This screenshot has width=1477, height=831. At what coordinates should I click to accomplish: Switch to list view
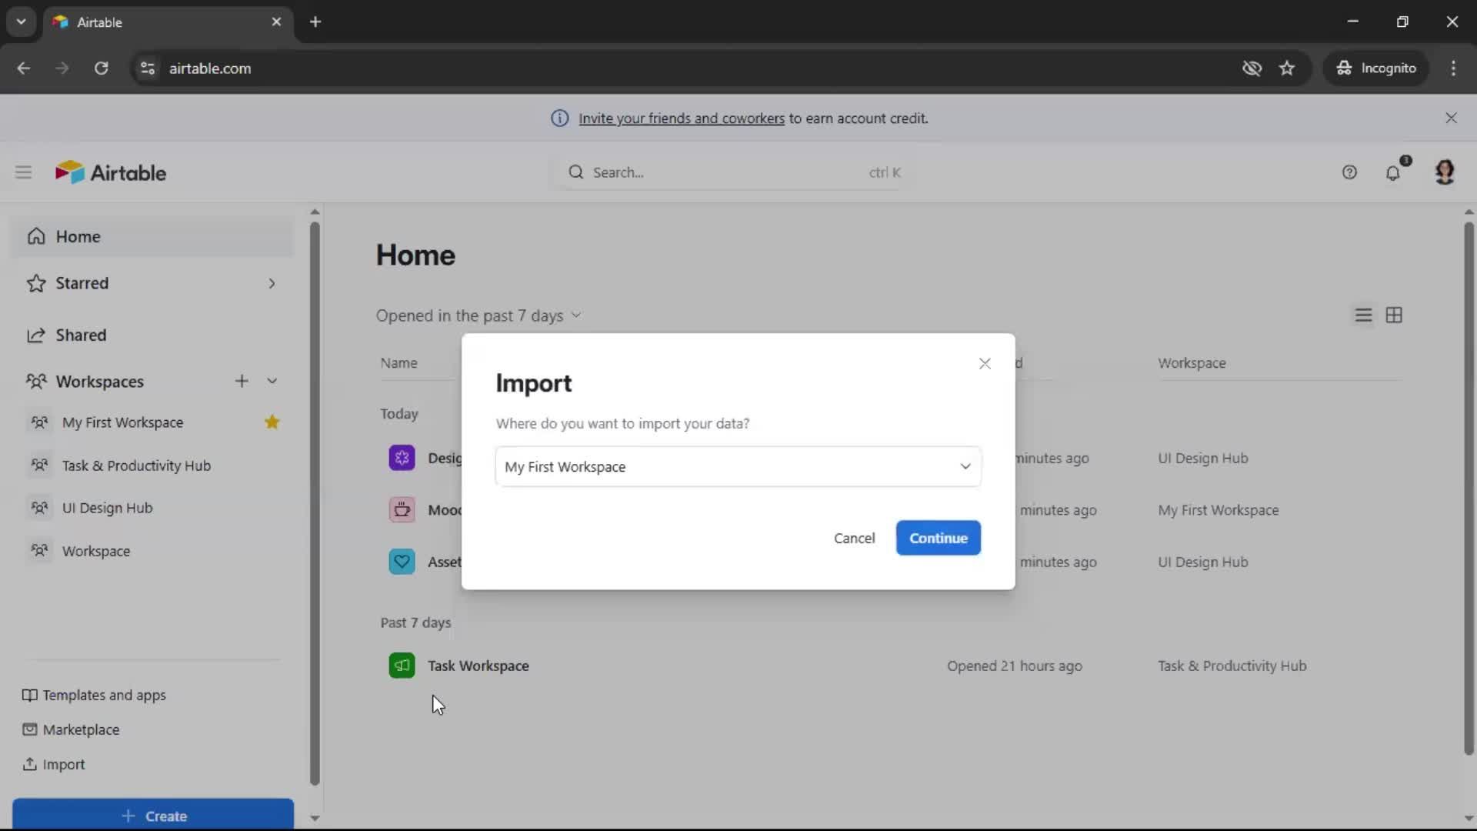1363,315
